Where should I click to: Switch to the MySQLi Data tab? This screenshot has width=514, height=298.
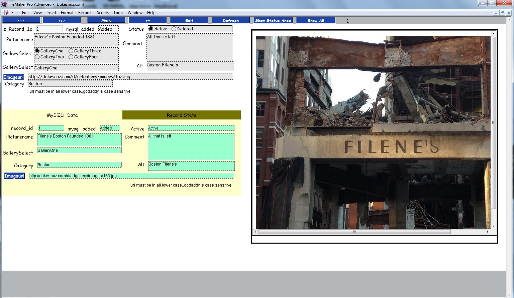click(62, 115)
